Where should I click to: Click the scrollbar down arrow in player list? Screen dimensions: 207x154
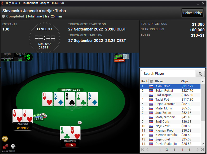point(203,144)
